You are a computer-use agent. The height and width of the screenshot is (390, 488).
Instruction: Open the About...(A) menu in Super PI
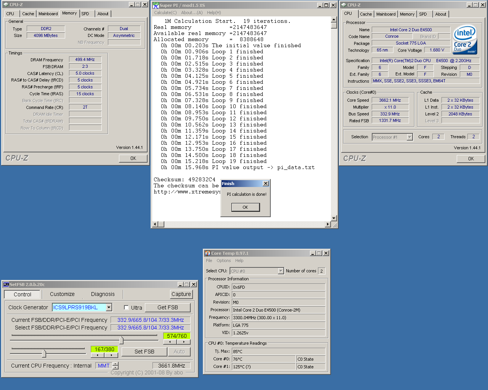(192, 13)
